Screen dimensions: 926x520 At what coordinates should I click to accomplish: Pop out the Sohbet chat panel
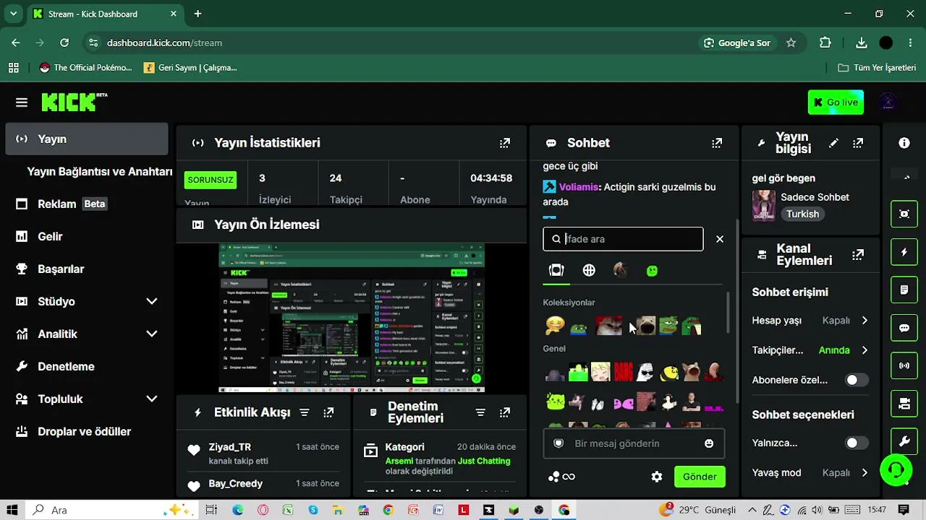click(717, 143)
